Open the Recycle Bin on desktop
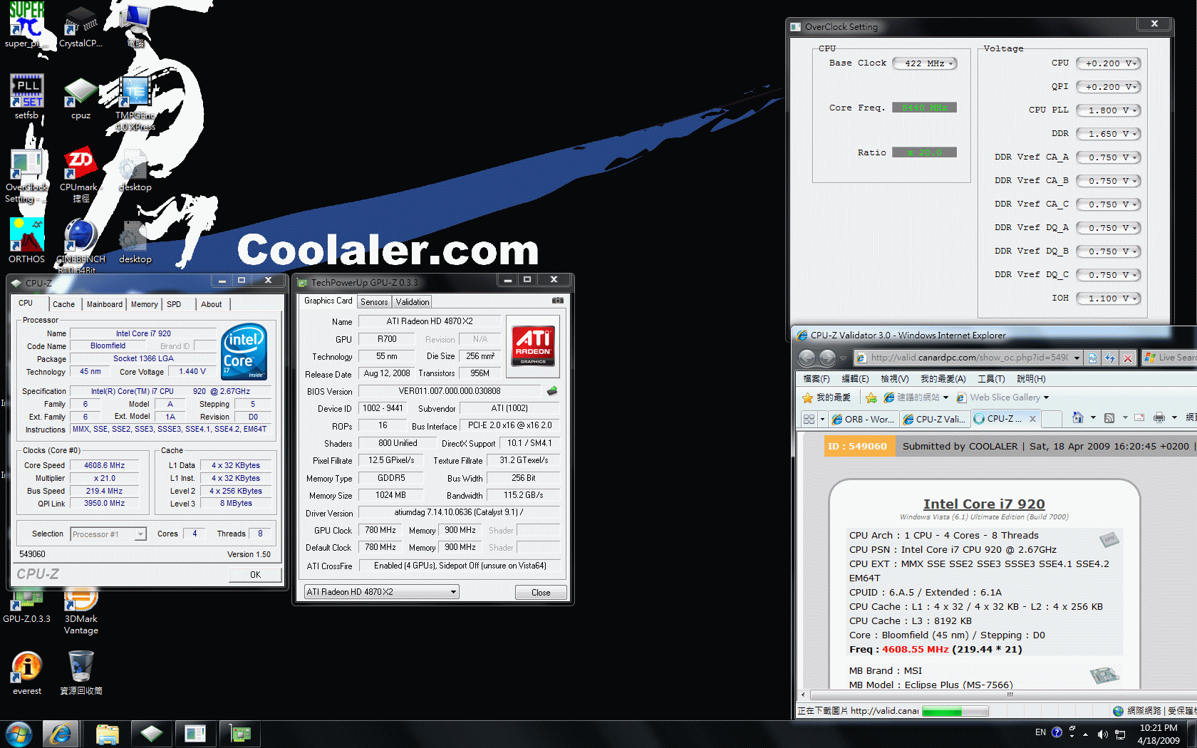1197x748 pixels. 81,673
